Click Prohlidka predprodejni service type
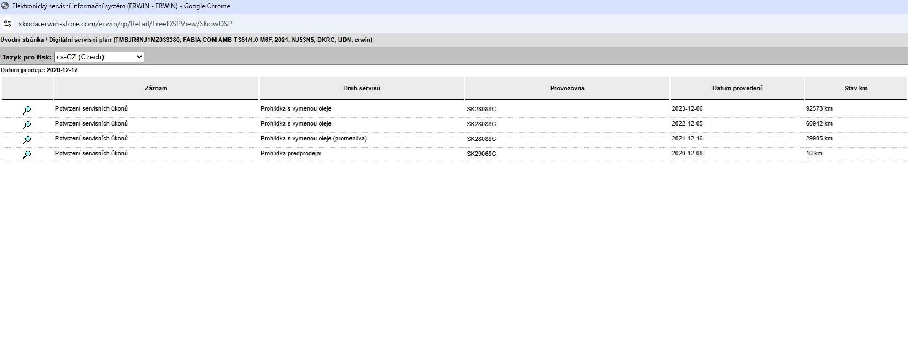Viewport: 908px width, 359px height. (x=291, y=153)
